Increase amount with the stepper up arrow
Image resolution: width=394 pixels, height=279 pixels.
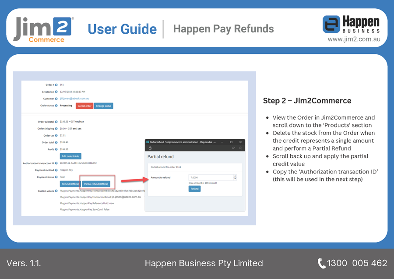click(x=235, y=176)
